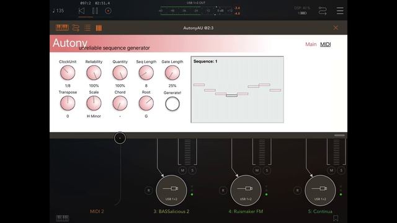Adjust the Gate Length knob

pos(172,72)
